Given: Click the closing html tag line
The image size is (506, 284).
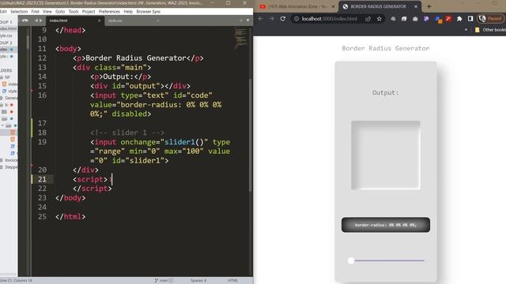Looking at the screenshot, I should pos(70,217).
